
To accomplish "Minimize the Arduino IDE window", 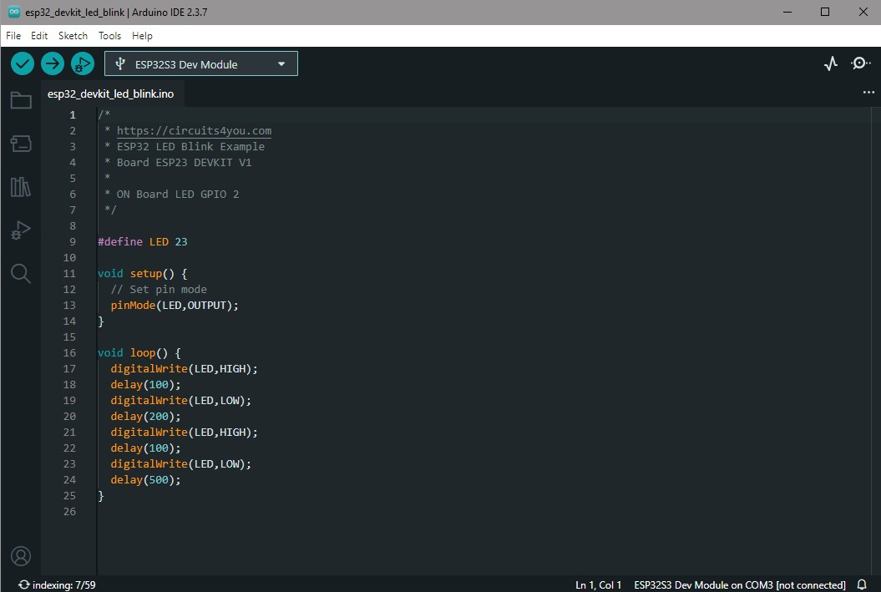I will point(787,12).
